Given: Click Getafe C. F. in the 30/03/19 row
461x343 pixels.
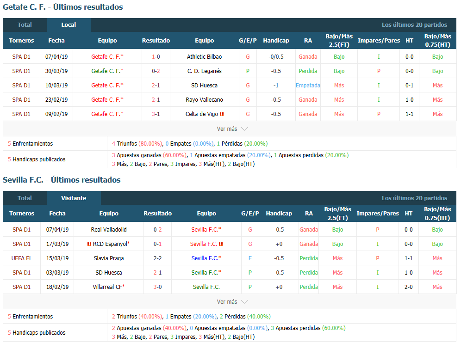Looking at the screenshot, I should coord(106,71).
